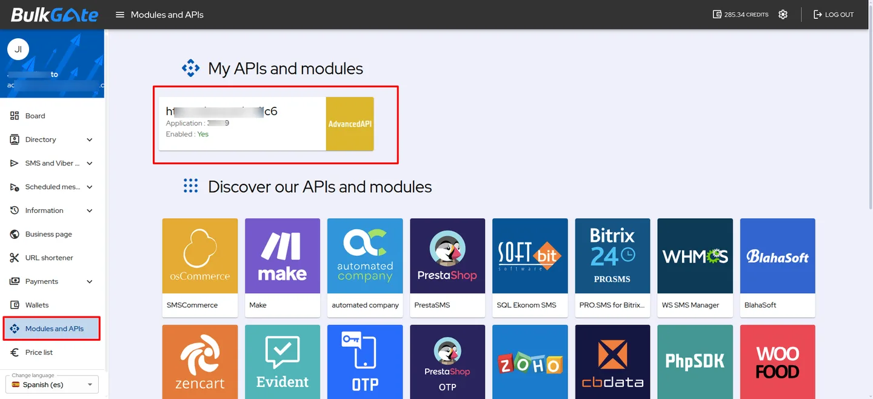Open my enabled API application card
873x399 pixels.
pyautogui.click(x=266, y=124)
